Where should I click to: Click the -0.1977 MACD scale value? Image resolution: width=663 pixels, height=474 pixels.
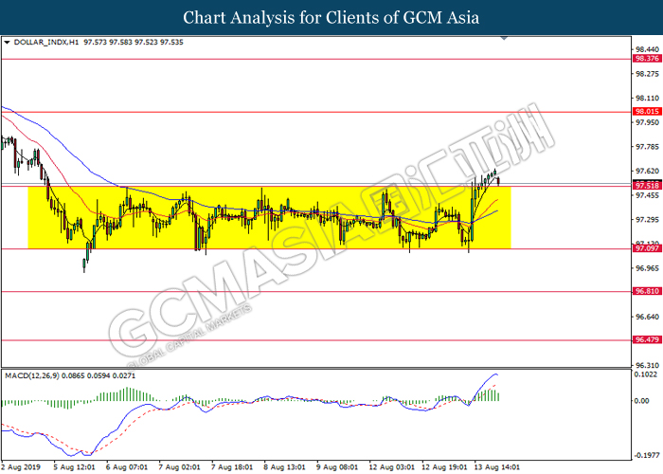[647, 456]
